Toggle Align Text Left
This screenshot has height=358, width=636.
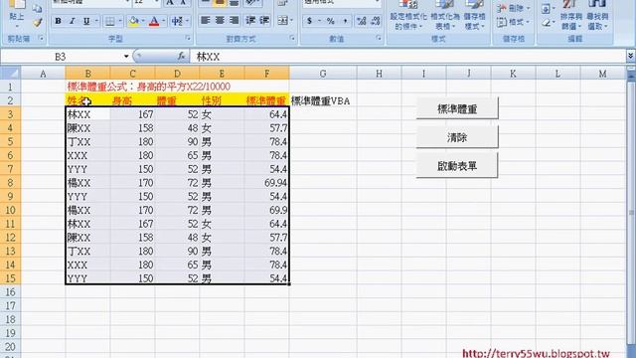click(206, 20)
